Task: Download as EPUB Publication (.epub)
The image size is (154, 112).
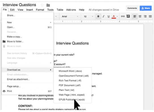Action: click(73, 99)
